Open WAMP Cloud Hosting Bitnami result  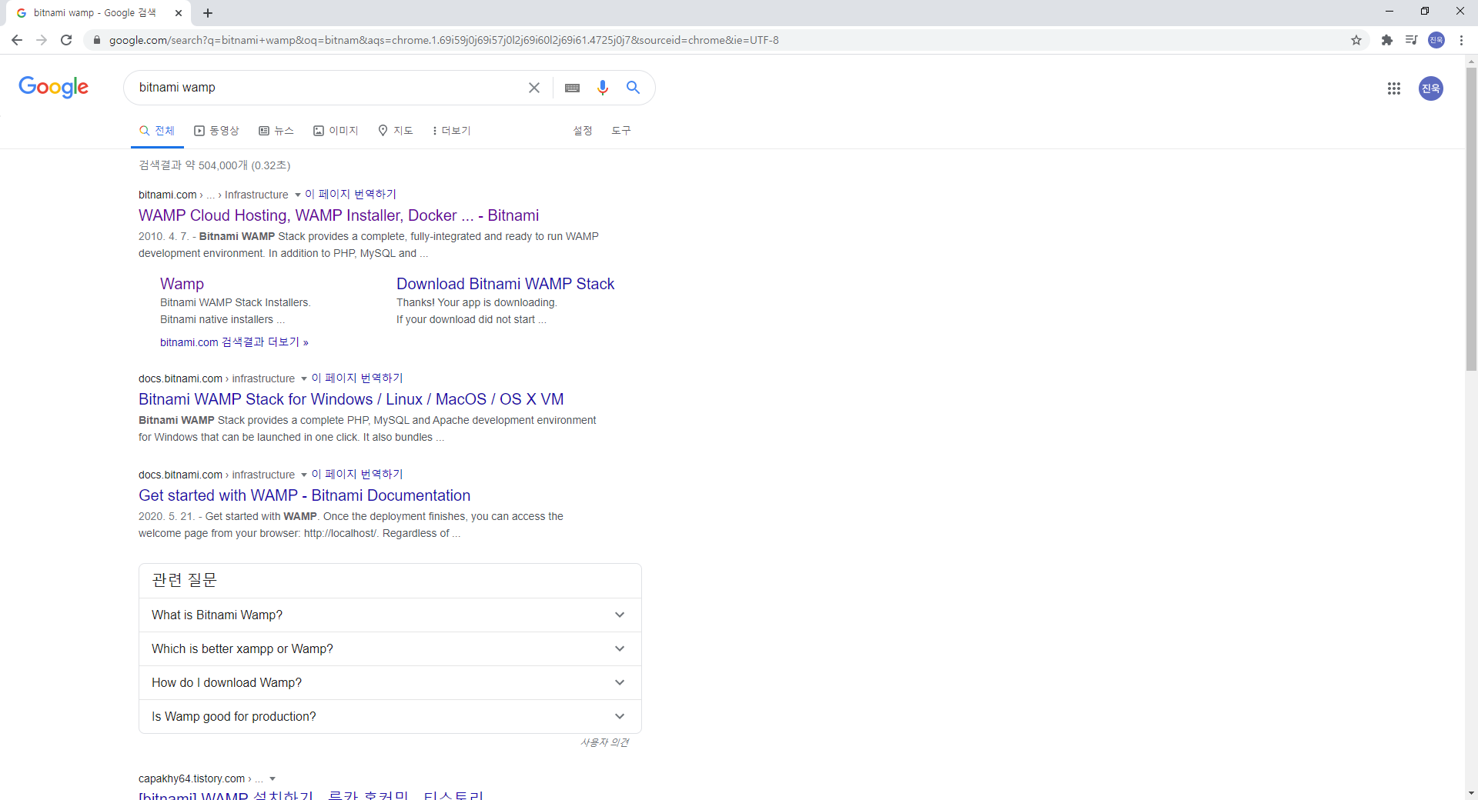click(x=339, y=215)
